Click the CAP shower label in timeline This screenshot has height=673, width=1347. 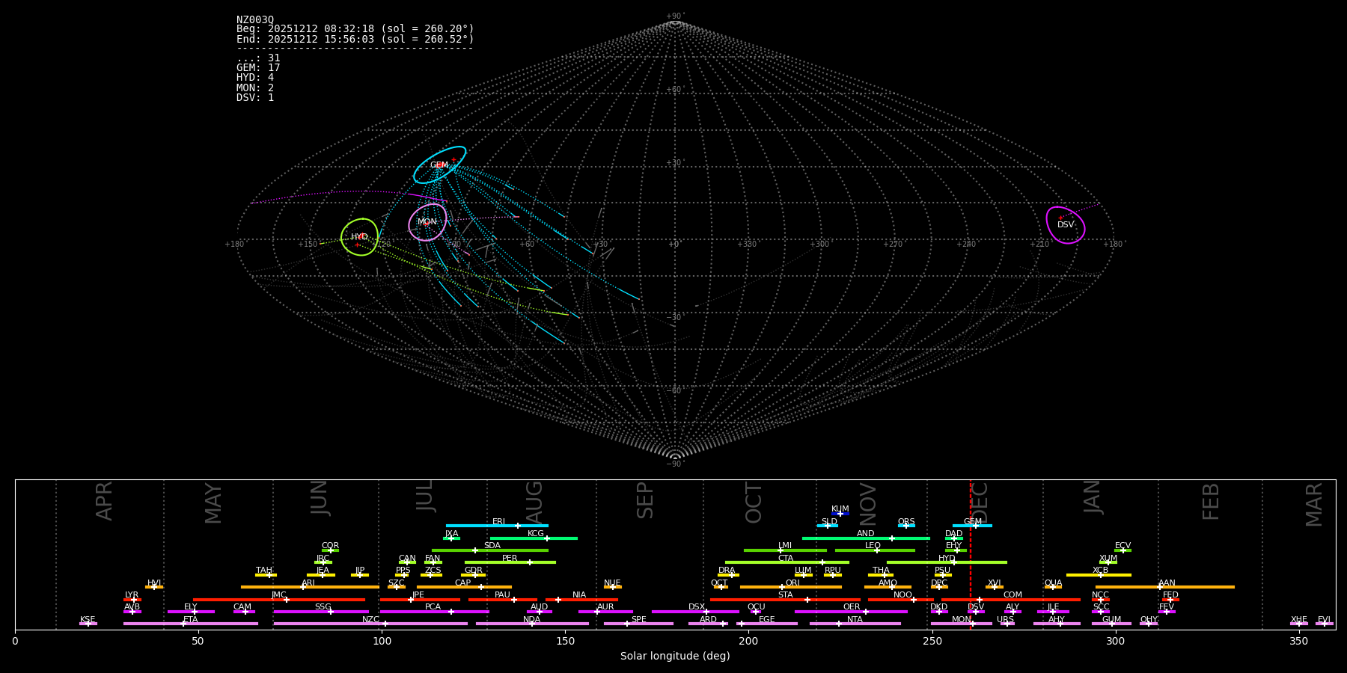click(463, 583)
